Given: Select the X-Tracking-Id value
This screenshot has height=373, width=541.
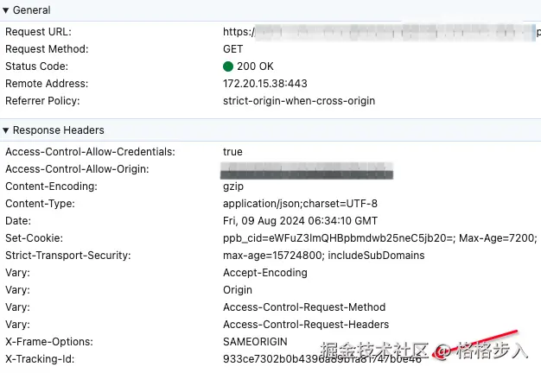Looking at the screenshot, I should coord(321,359).
